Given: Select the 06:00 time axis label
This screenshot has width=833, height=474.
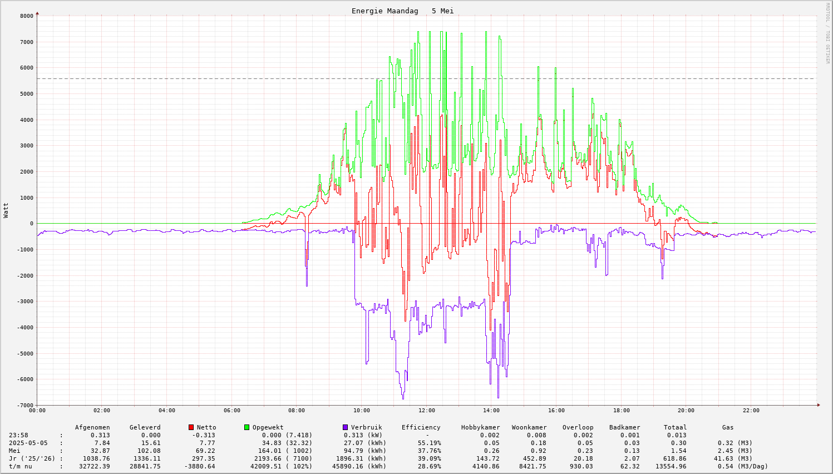Looking at the screenshot, I should pyautogui.click(x=232, y=411).
